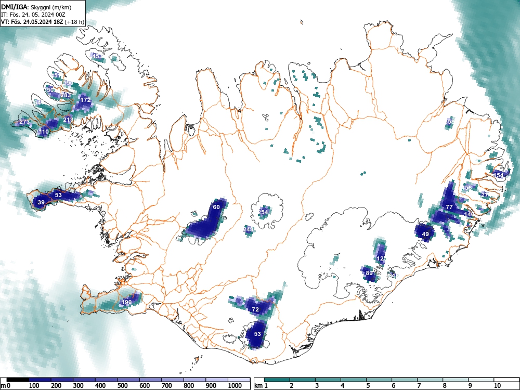Select the 5 to 6 km legend swatch
The height and width of the screenshot is (390, 520).
tap(379, 380)
